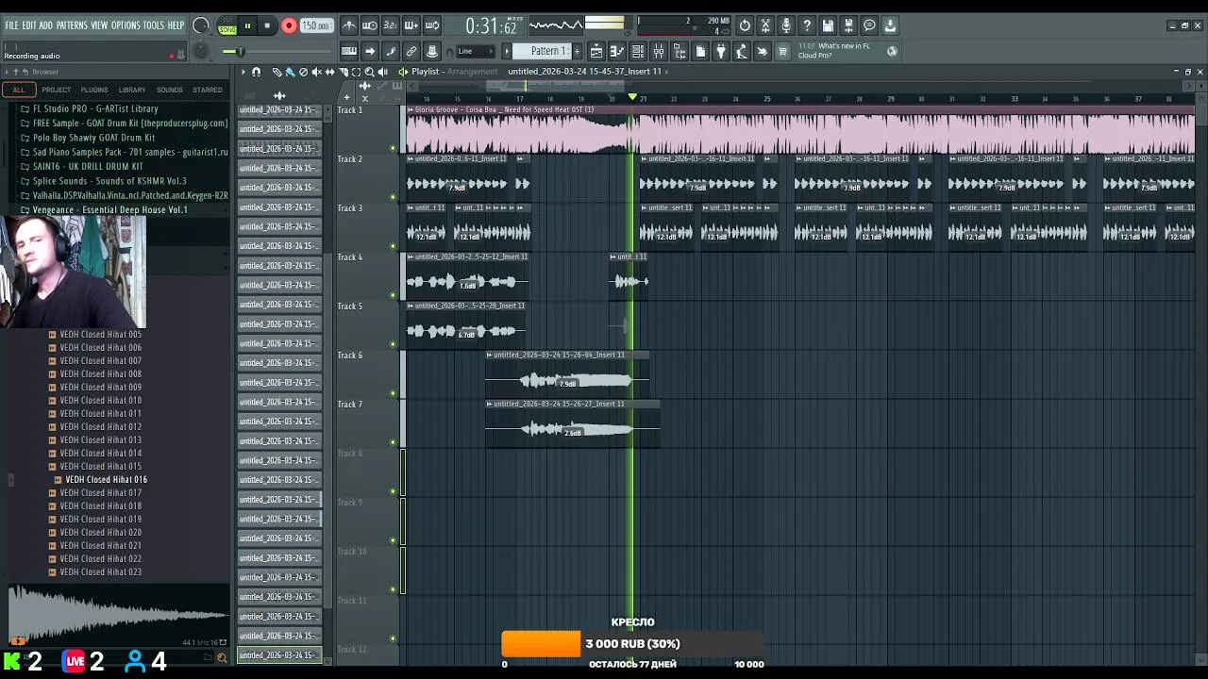Open the piano roll view icon
Screen dimensions: 1208x679
point(617,51)
